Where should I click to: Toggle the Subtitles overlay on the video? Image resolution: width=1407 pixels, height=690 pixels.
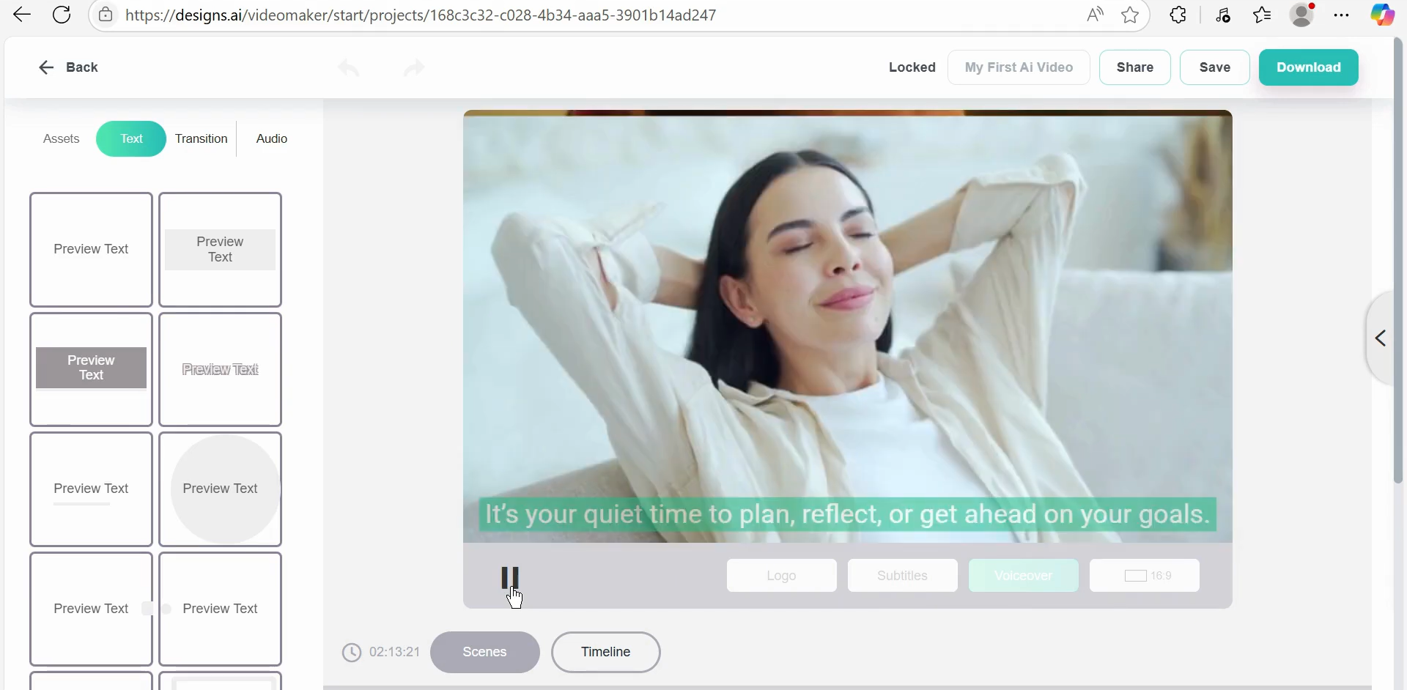[902, 575]
